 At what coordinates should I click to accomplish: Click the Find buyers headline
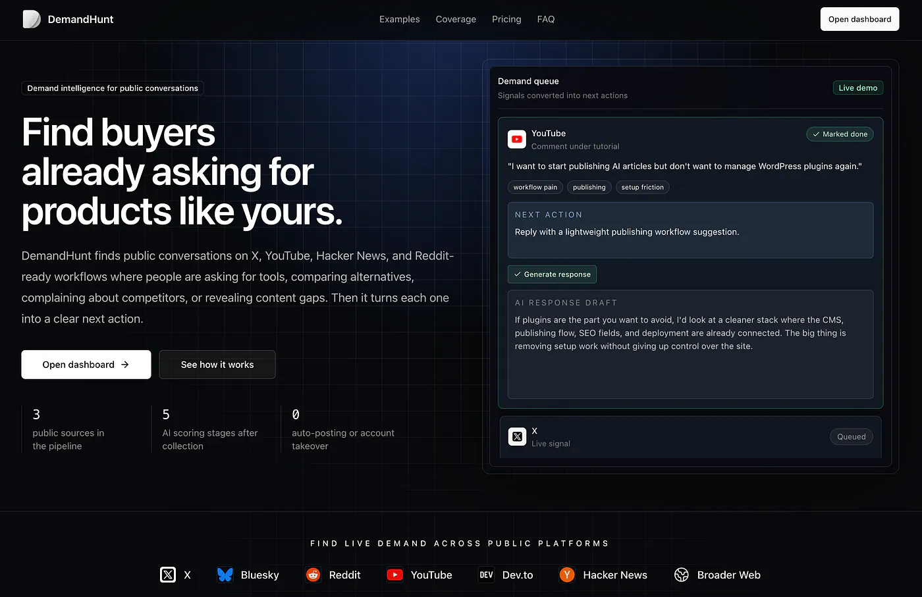(182, 172)
